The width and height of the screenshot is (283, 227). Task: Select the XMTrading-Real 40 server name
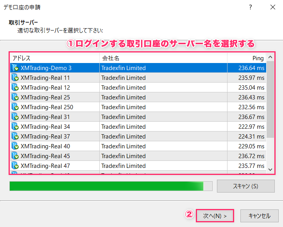click(x=45, y=146)
